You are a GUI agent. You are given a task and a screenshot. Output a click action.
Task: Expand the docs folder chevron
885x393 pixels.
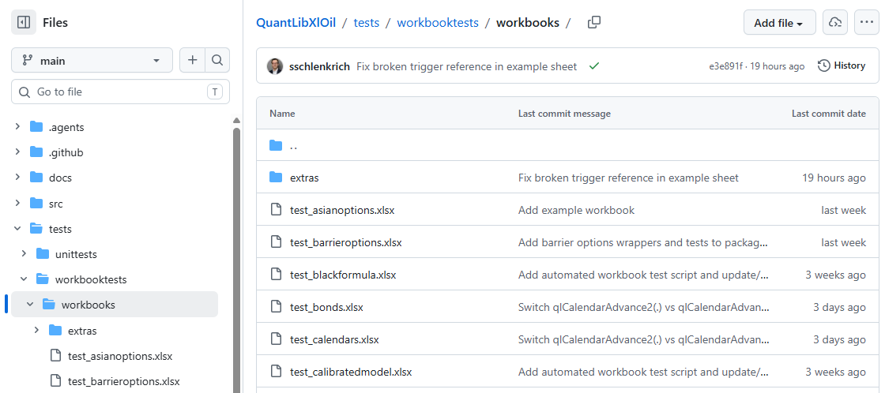pos(17,178)
